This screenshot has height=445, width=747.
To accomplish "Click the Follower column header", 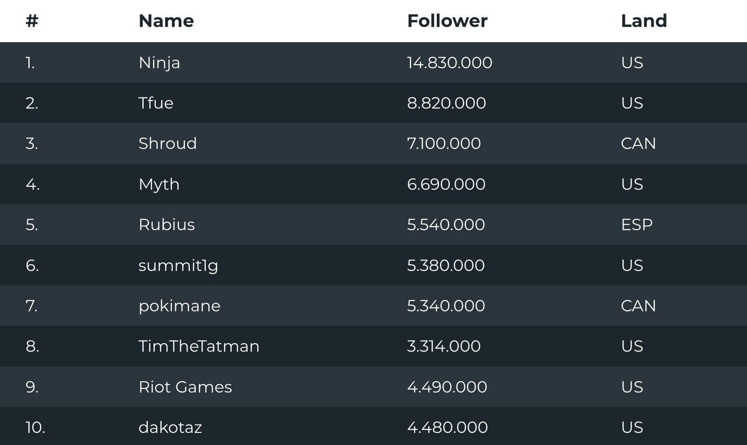I will (x=447, y=21).
